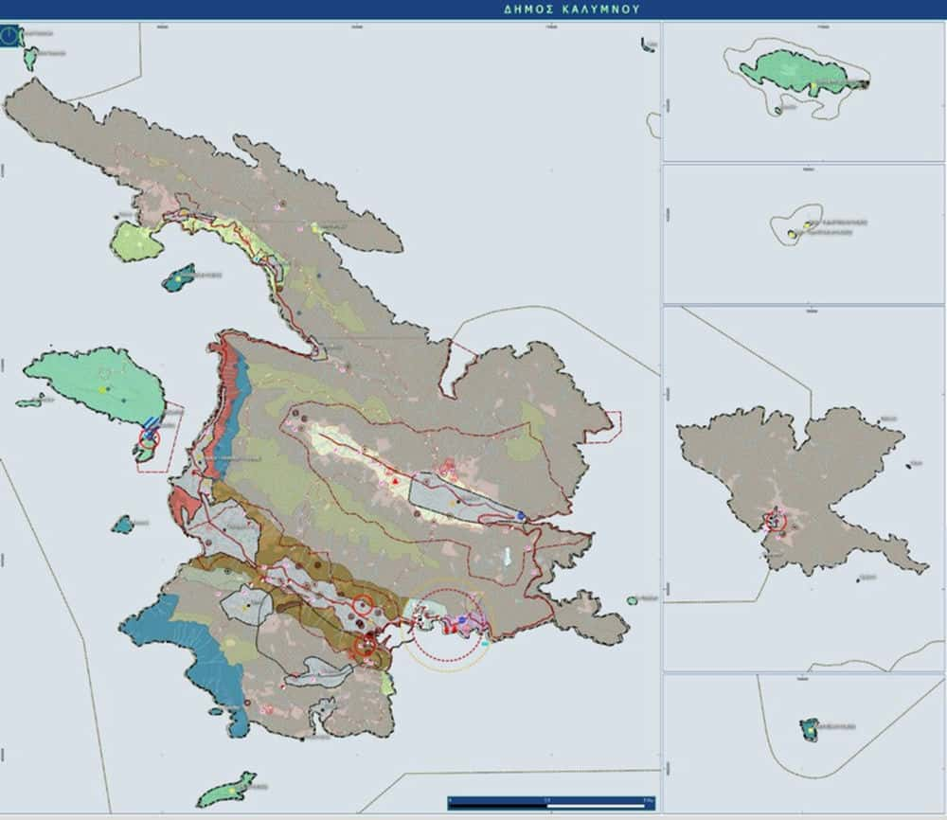Click the small green island at the bottom
Viewport: 947px width, 820px height.
227,790
